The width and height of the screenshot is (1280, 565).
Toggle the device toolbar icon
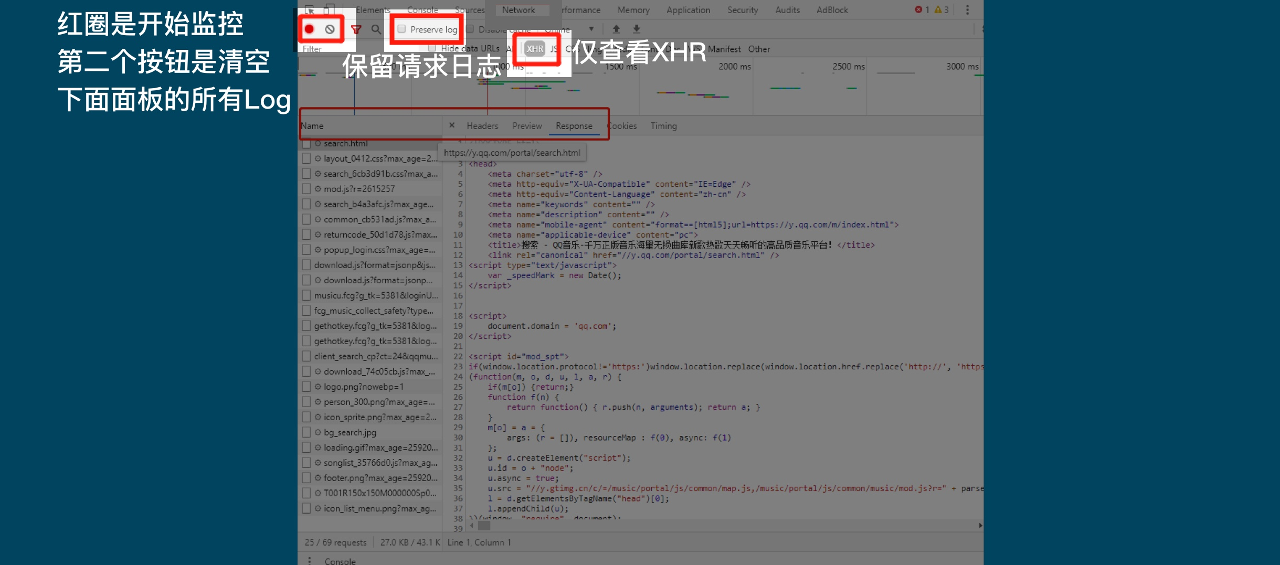pyautogui.click(x=329, y=9)
